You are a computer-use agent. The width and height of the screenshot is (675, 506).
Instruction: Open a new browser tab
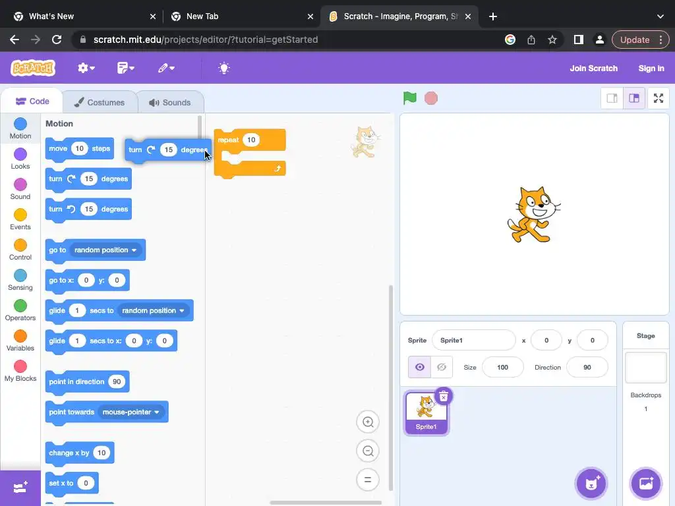click(x=493, y=16)
